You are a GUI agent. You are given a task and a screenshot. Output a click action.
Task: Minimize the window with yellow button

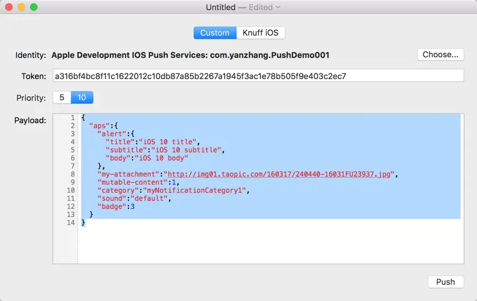pyautogui.click(x=21, y=7)
